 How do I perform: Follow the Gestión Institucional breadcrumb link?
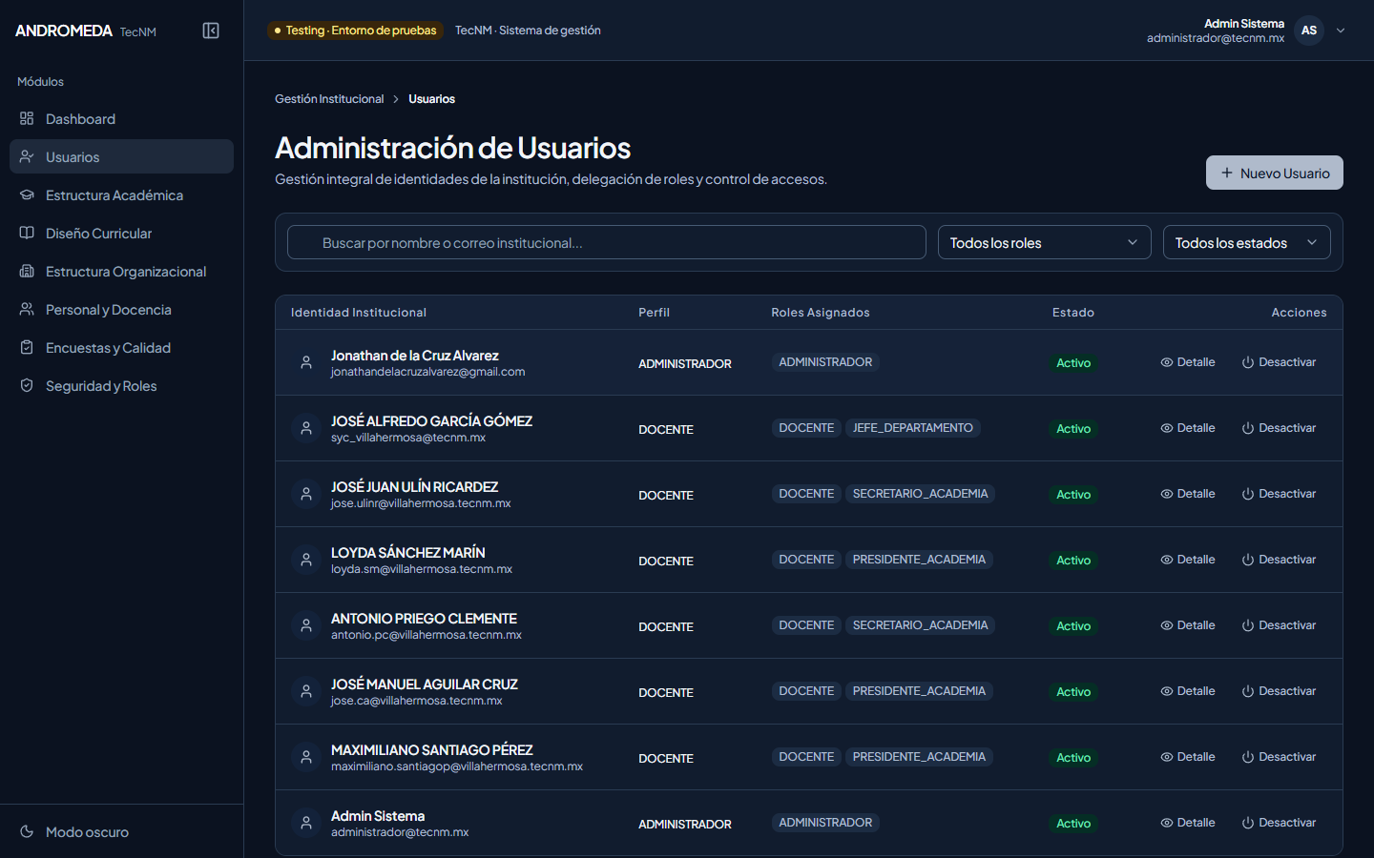(x=329, y=99)
